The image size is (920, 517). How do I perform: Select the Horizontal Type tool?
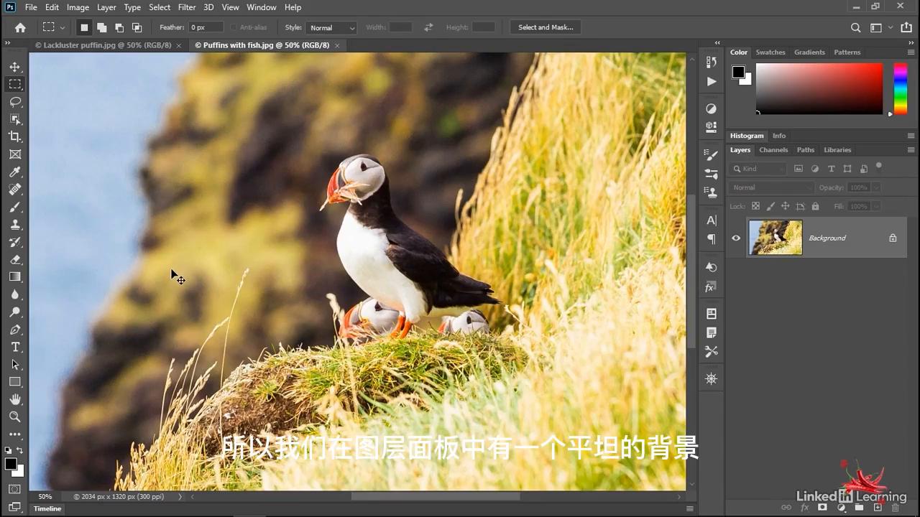click(15, 347)
